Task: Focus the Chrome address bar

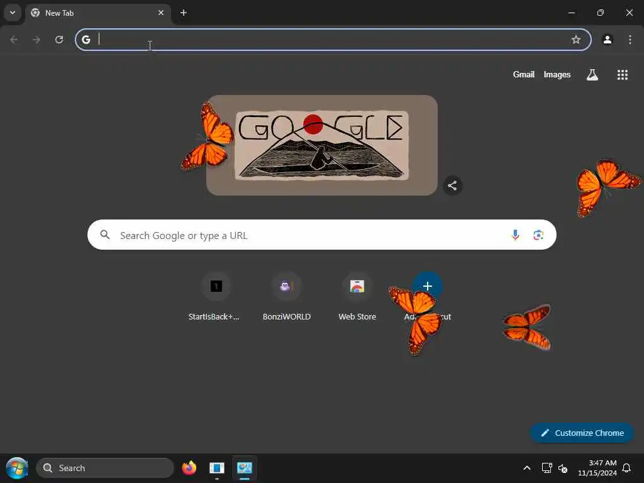Action: pyautogui.click(x=333, y=40)
